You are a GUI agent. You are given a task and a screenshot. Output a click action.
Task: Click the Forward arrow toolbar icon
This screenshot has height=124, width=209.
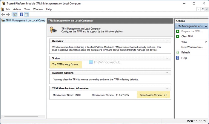click(8, 14)
